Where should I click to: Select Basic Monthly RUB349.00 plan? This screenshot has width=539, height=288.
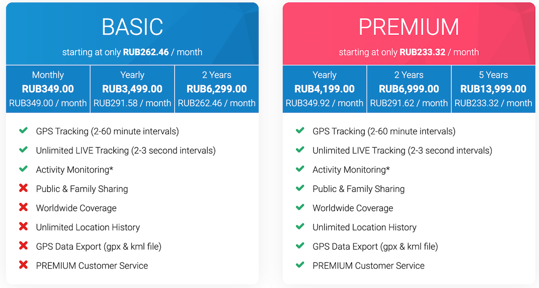48,89
